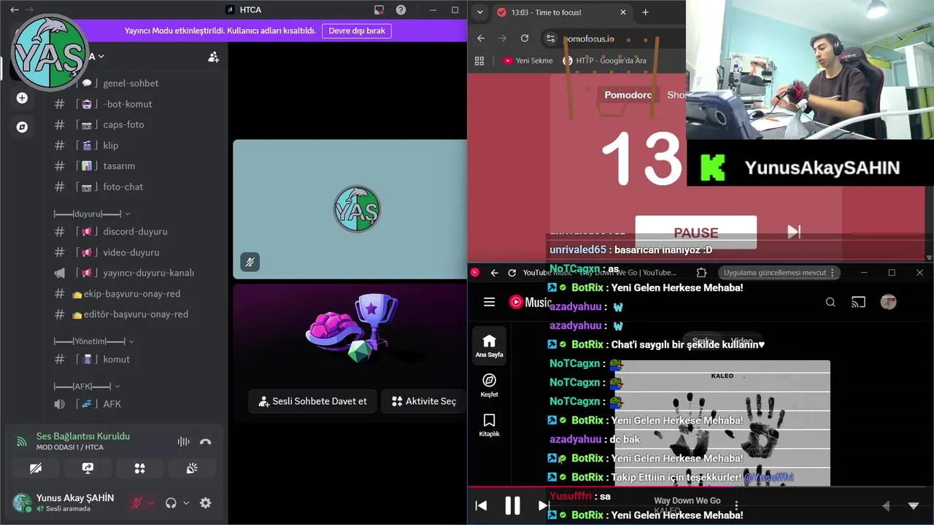Click PAUSE button on pomofocus timer

[x=696, y=233]
